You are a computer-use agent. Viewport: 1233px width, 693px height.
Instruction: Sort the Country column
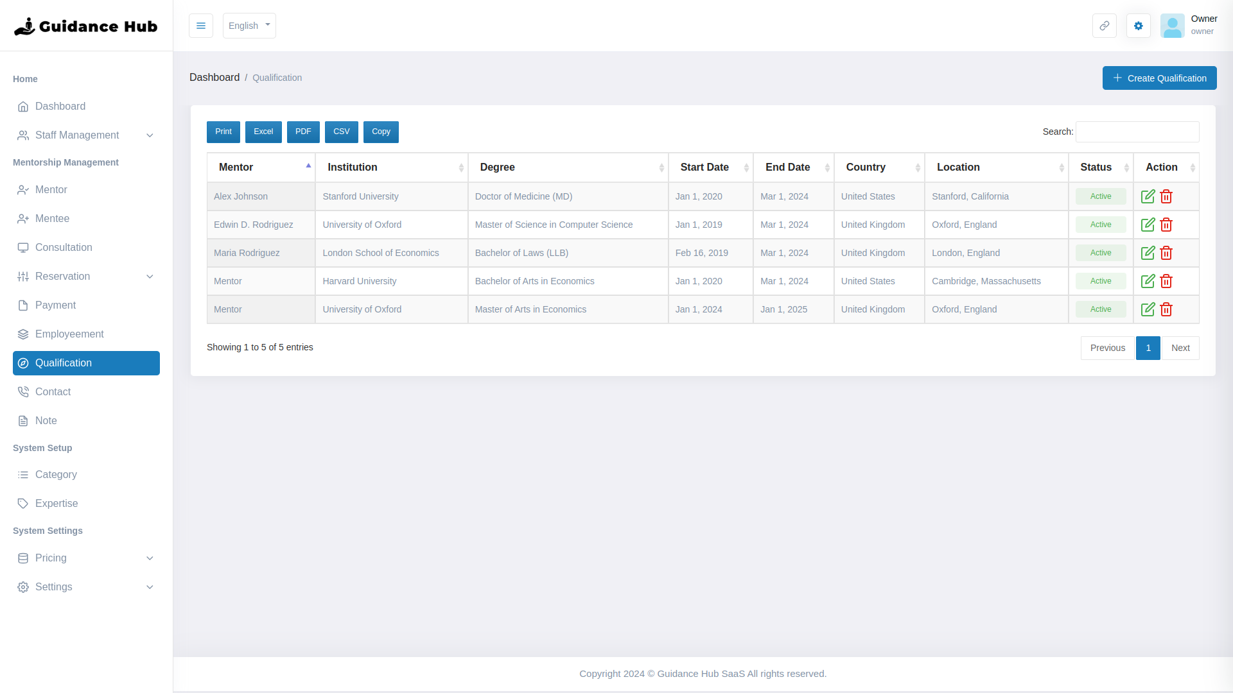[865, 167]
